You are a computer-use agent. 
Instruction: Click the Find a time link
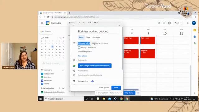click(82, 56)
